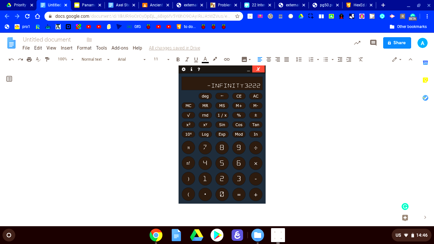Clear formatting with the crossed T icon
Image resolution: width=434 pixels, height=244 pixels.
click(x=361, y=59)
